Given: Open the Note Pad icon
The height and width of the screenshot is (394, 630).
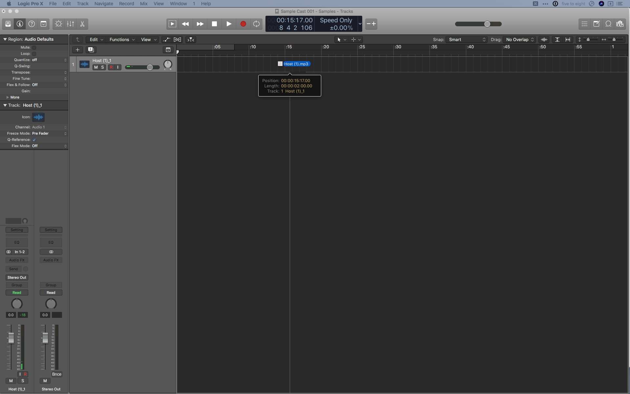Looking at the screenshot, I should 597,24.
